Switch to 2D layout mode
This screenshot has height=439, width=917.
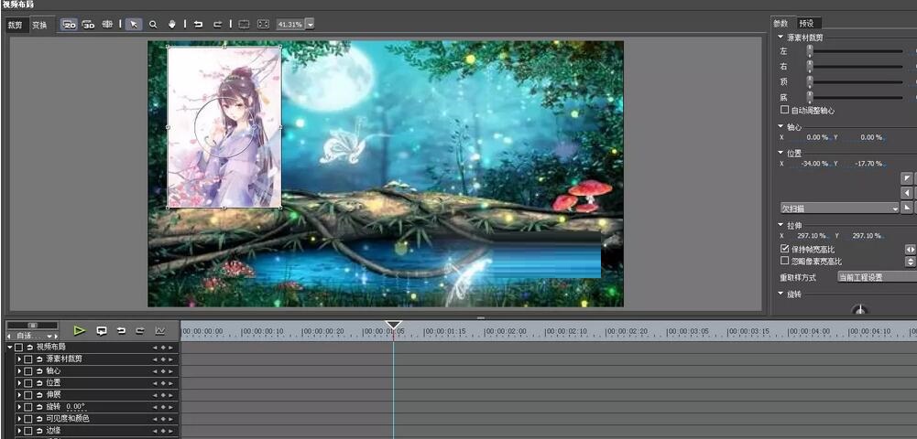69,25
